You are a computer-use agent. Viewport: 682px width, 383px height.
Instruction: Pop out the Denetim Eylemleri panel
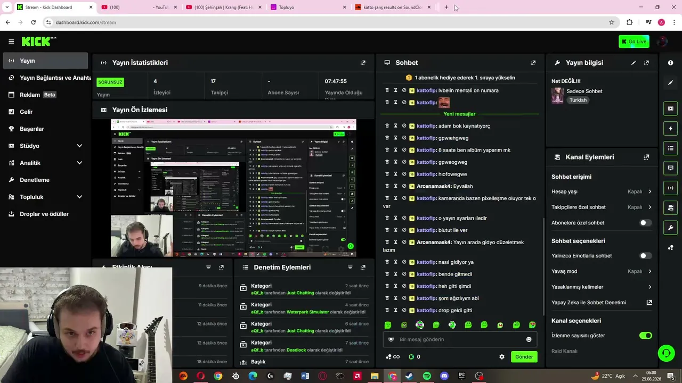363,268
